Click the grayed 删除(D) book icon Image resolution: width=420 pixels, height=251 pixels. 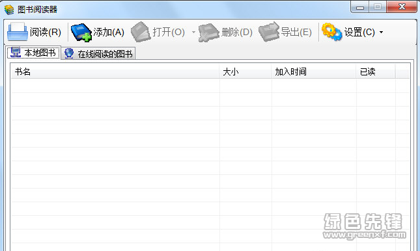tap(208, 33)
